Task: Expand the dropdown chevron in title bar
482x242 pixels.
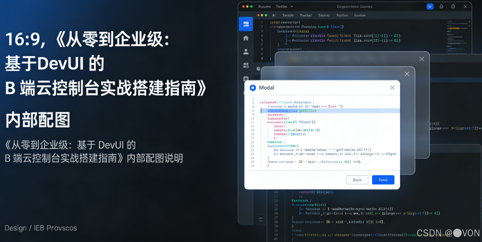Action: click(x=292, y=6)
